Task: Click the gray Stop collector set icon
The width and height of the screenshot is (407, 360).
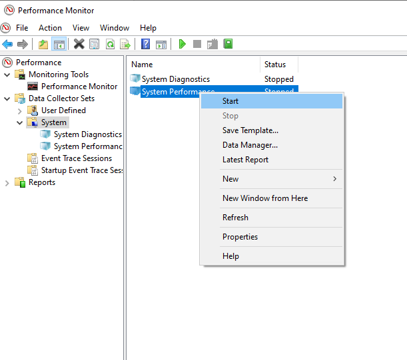Action: point(197,44)
